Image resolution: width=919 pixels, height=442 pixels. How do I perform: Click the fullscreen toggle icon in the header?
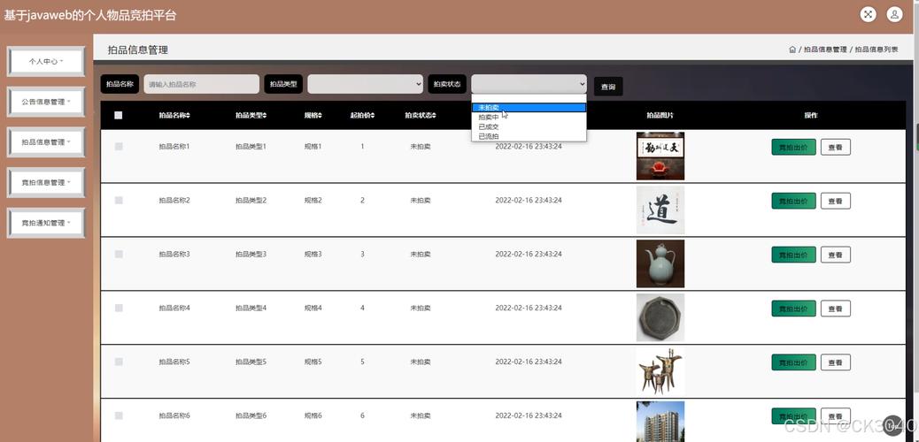coord(868,15)
